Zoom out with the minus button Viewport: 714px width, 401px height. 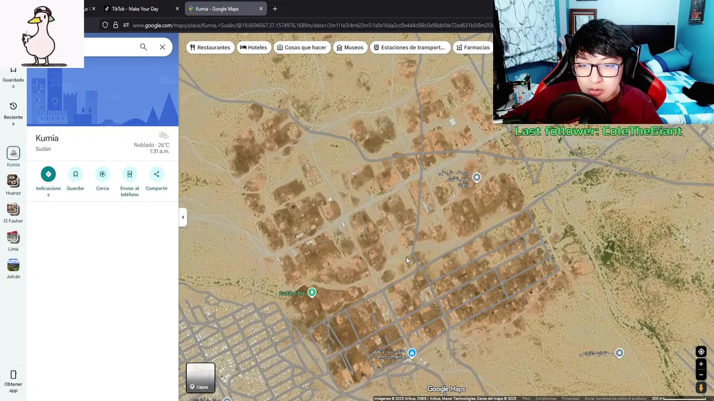(x=701, y=374)
